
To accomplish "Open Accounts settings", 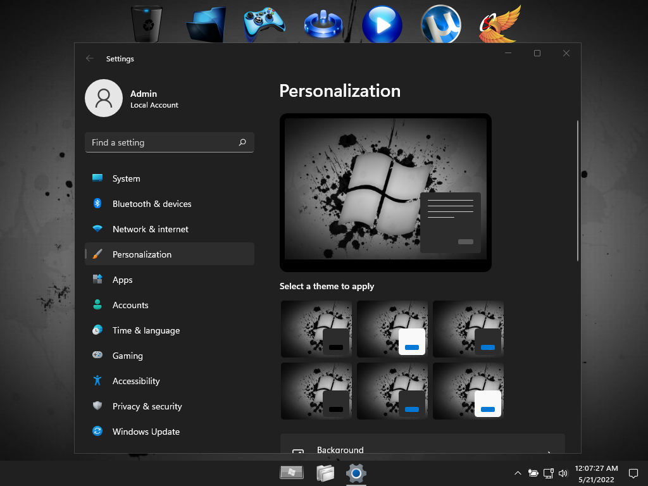I will tap(170, 304).
